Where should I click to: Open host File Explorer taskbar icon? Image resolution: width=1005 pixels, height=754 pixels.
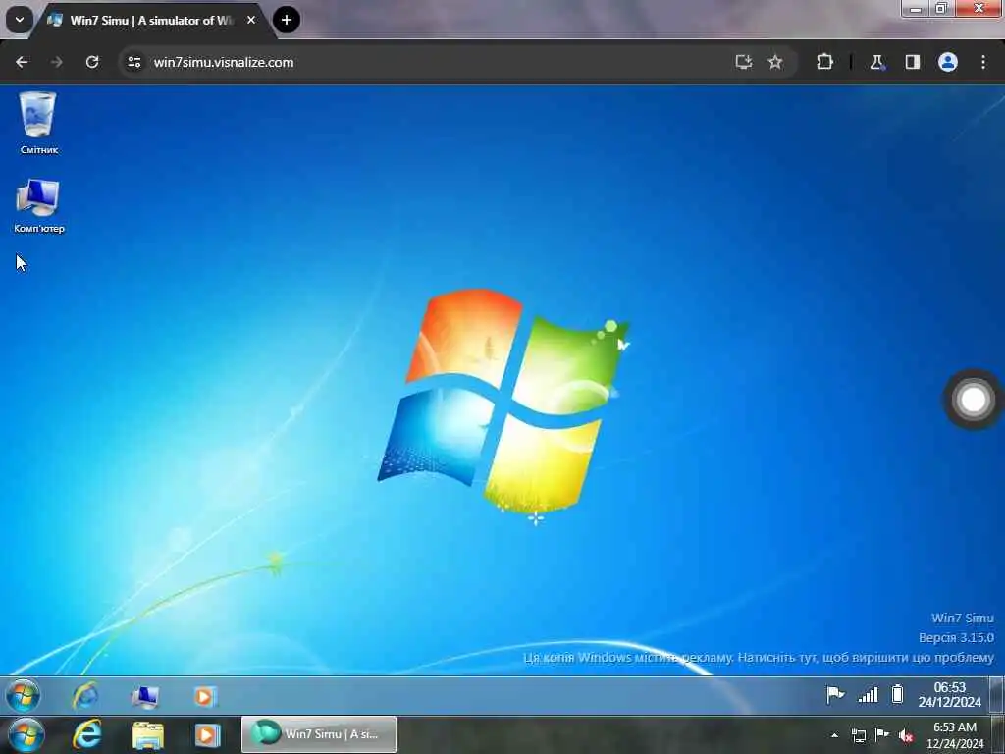pos(148,735)
